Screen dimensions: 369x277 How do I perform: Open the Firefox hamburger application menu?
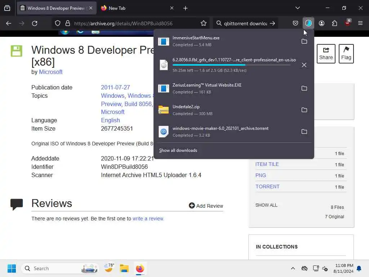pos(360,23)
